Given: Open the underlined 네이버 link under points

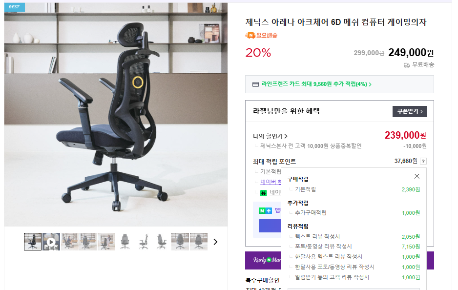Looking at the screenshot, I should (x=271, y=182).
